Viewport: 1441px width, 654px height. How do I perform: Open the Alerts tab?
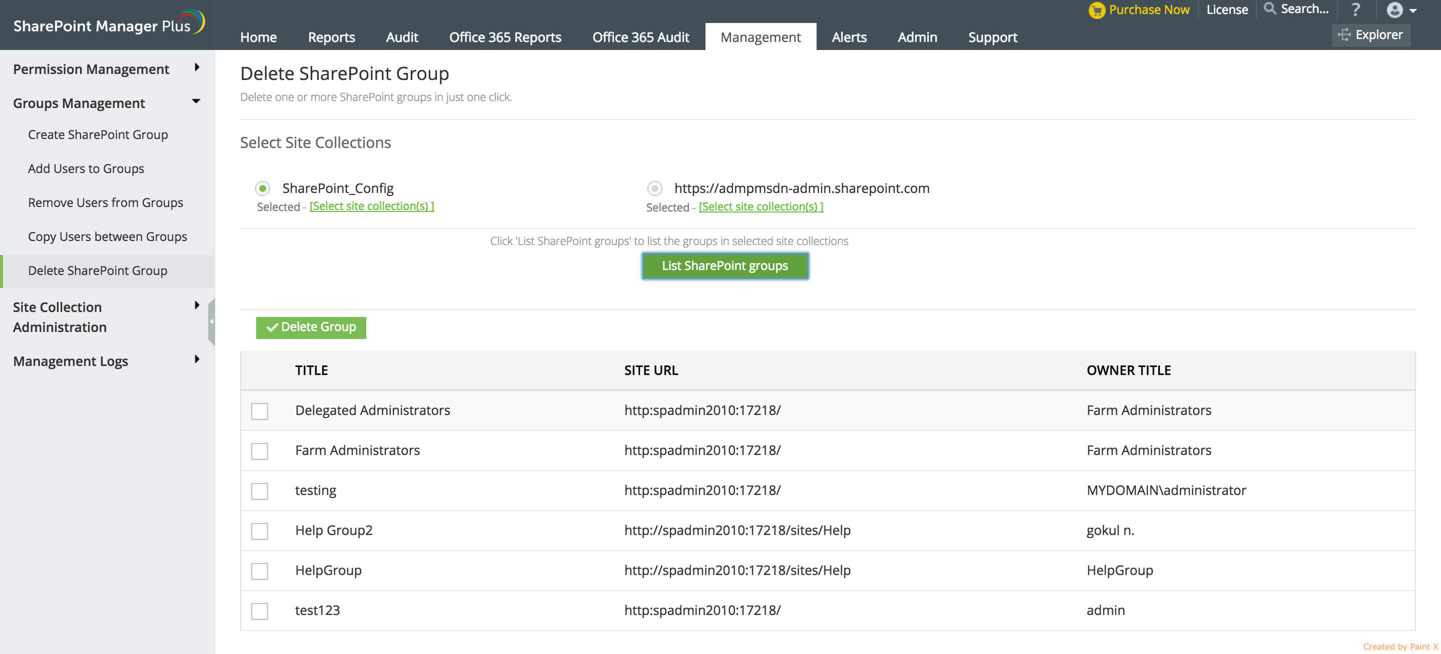[849, 37]
